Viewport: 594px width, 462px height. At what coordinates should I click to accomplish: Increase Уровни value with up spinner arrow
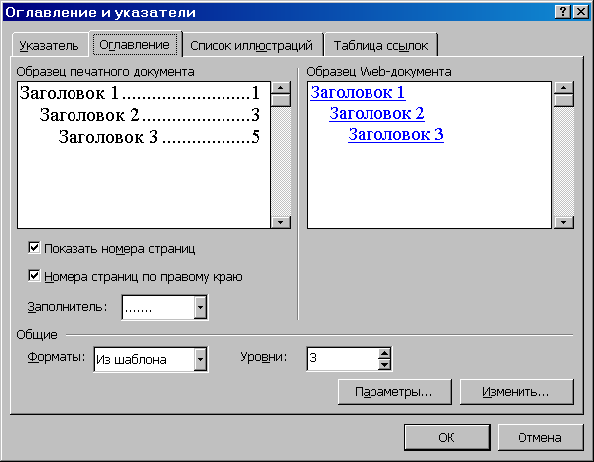[384, 354]
